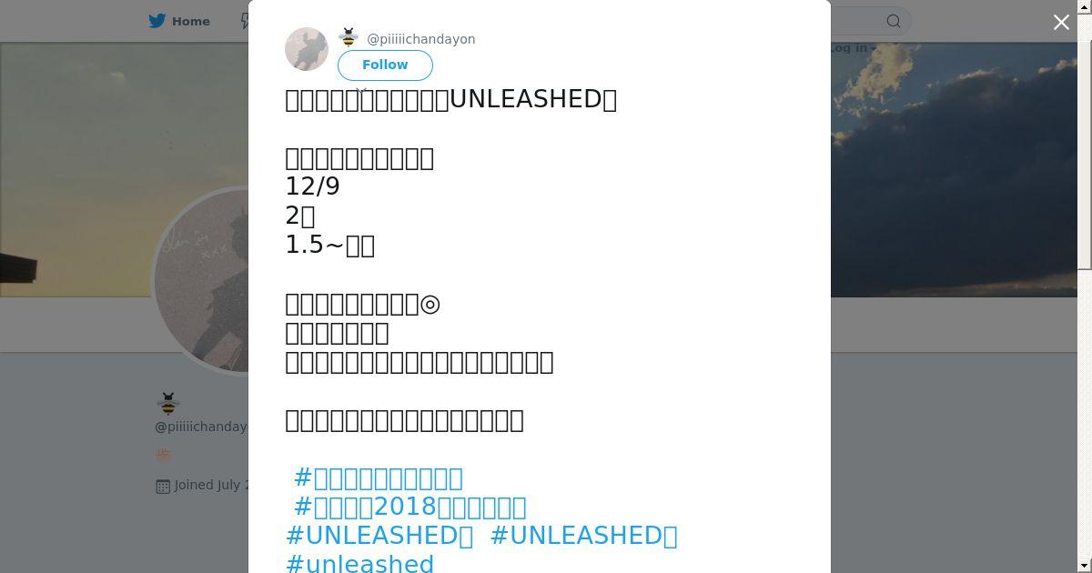Click the bee emoji in the profile sidebar
The height and width of the screenshot is (573, 1092).
click(168, 403)
